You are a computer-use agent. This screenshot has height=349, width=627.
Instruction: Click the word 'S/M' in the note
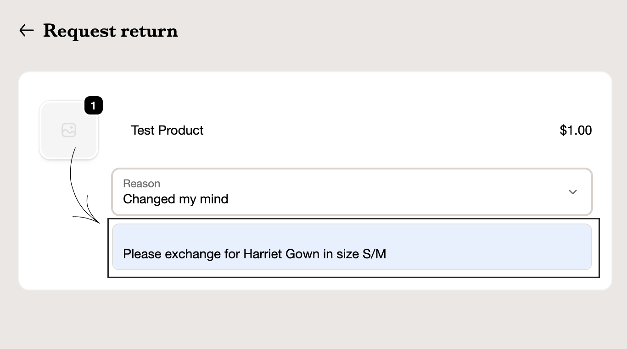374,254
